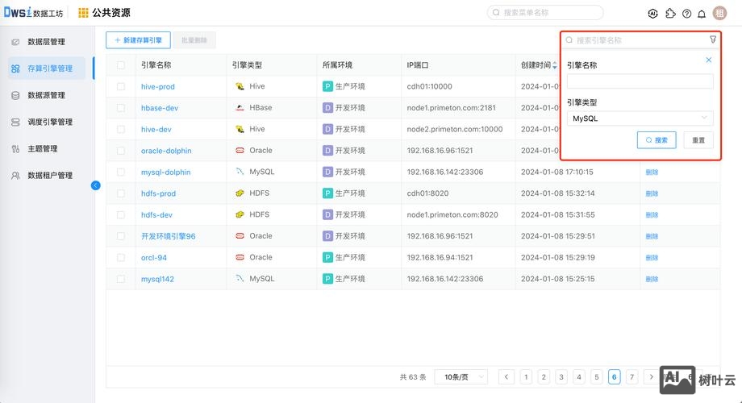Switch to 调度引擎管理 menu
This screenshot has width=742, height=403.
pyautogui.click(x=49, y=122)
